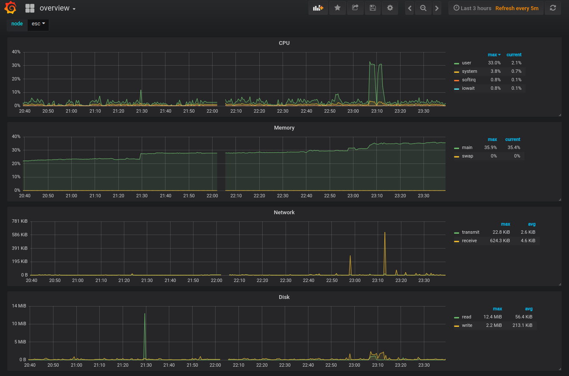Screen dimensions: 569x376
Task: Shift time range forward with right arrow
Action: [437, 8]
